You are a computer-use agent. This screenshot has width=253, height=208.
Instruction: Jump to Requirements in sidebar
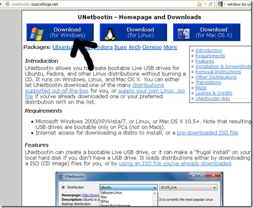click(x=210, y=56)
